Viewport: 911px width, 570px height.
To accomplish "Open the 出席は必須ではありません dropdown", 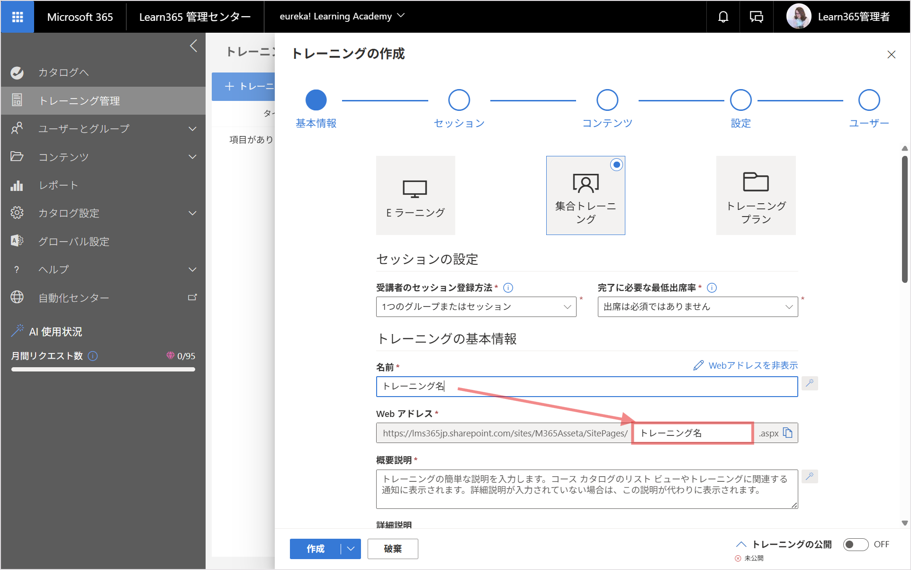I will pos(698,307).
